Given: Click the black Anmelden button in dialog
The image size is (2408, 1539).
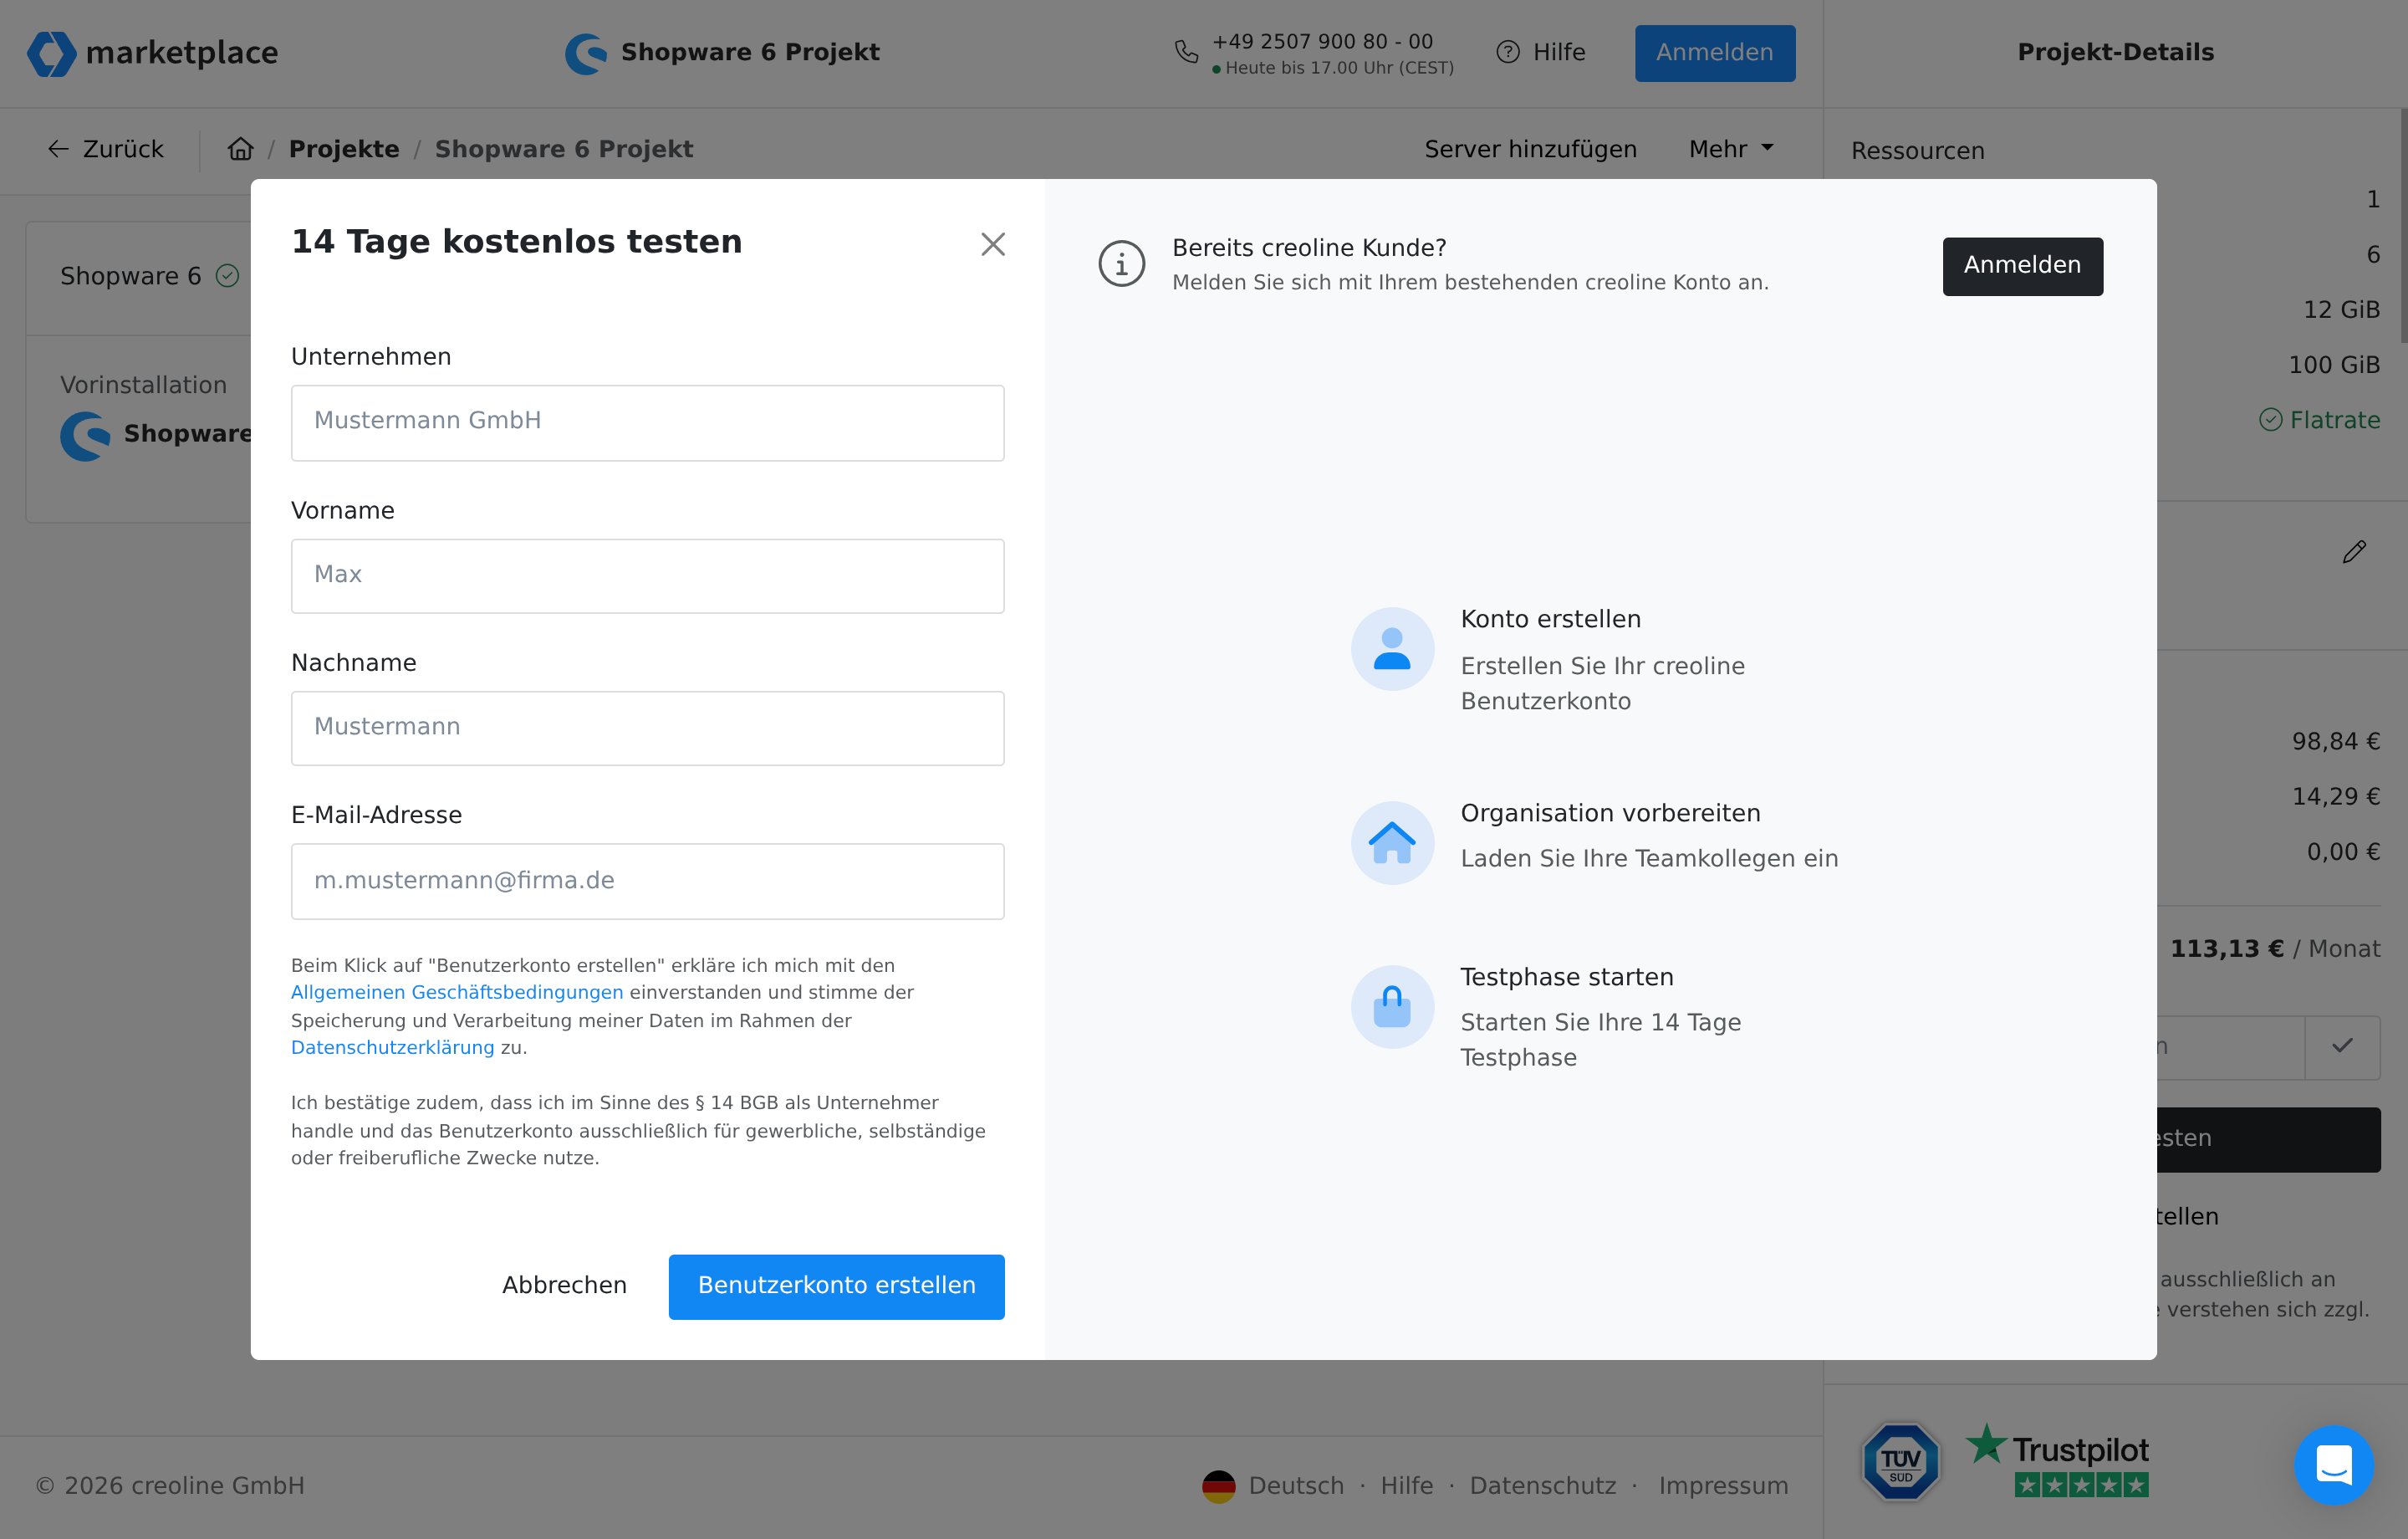Looking at the screenshot, I should point(2022,266).
